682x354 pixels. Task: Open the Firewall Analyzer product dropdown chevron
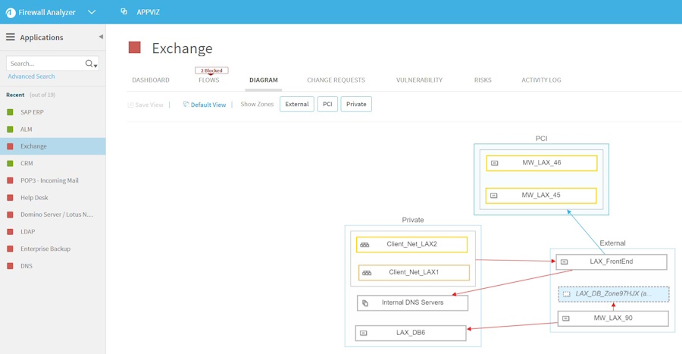click(x=92, y=12)
